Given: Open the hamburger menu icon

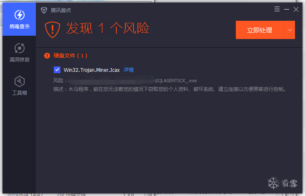Looking at the screenshot, I should point(277,9).
